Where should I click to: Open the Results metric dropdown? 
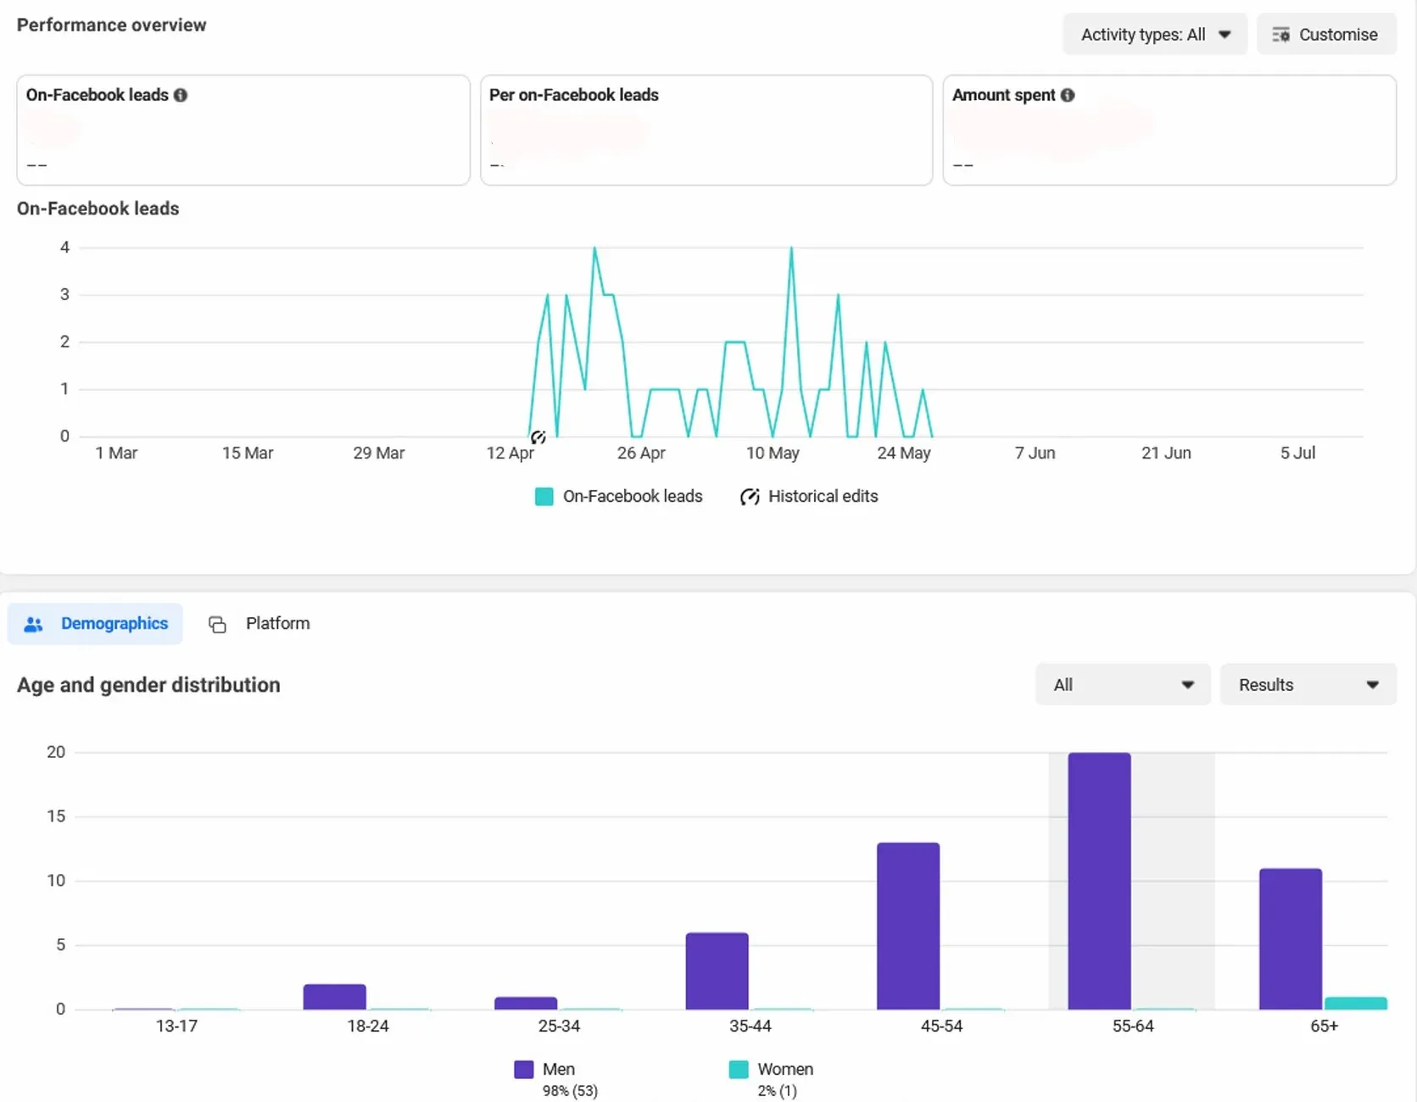point(1308,685)
